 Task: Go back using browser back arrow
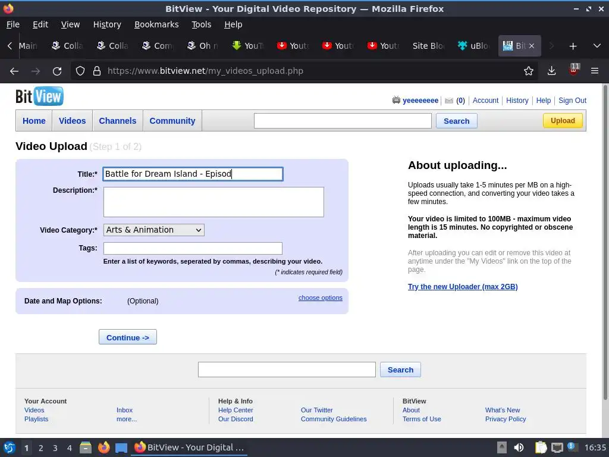(x=14, y=71)
